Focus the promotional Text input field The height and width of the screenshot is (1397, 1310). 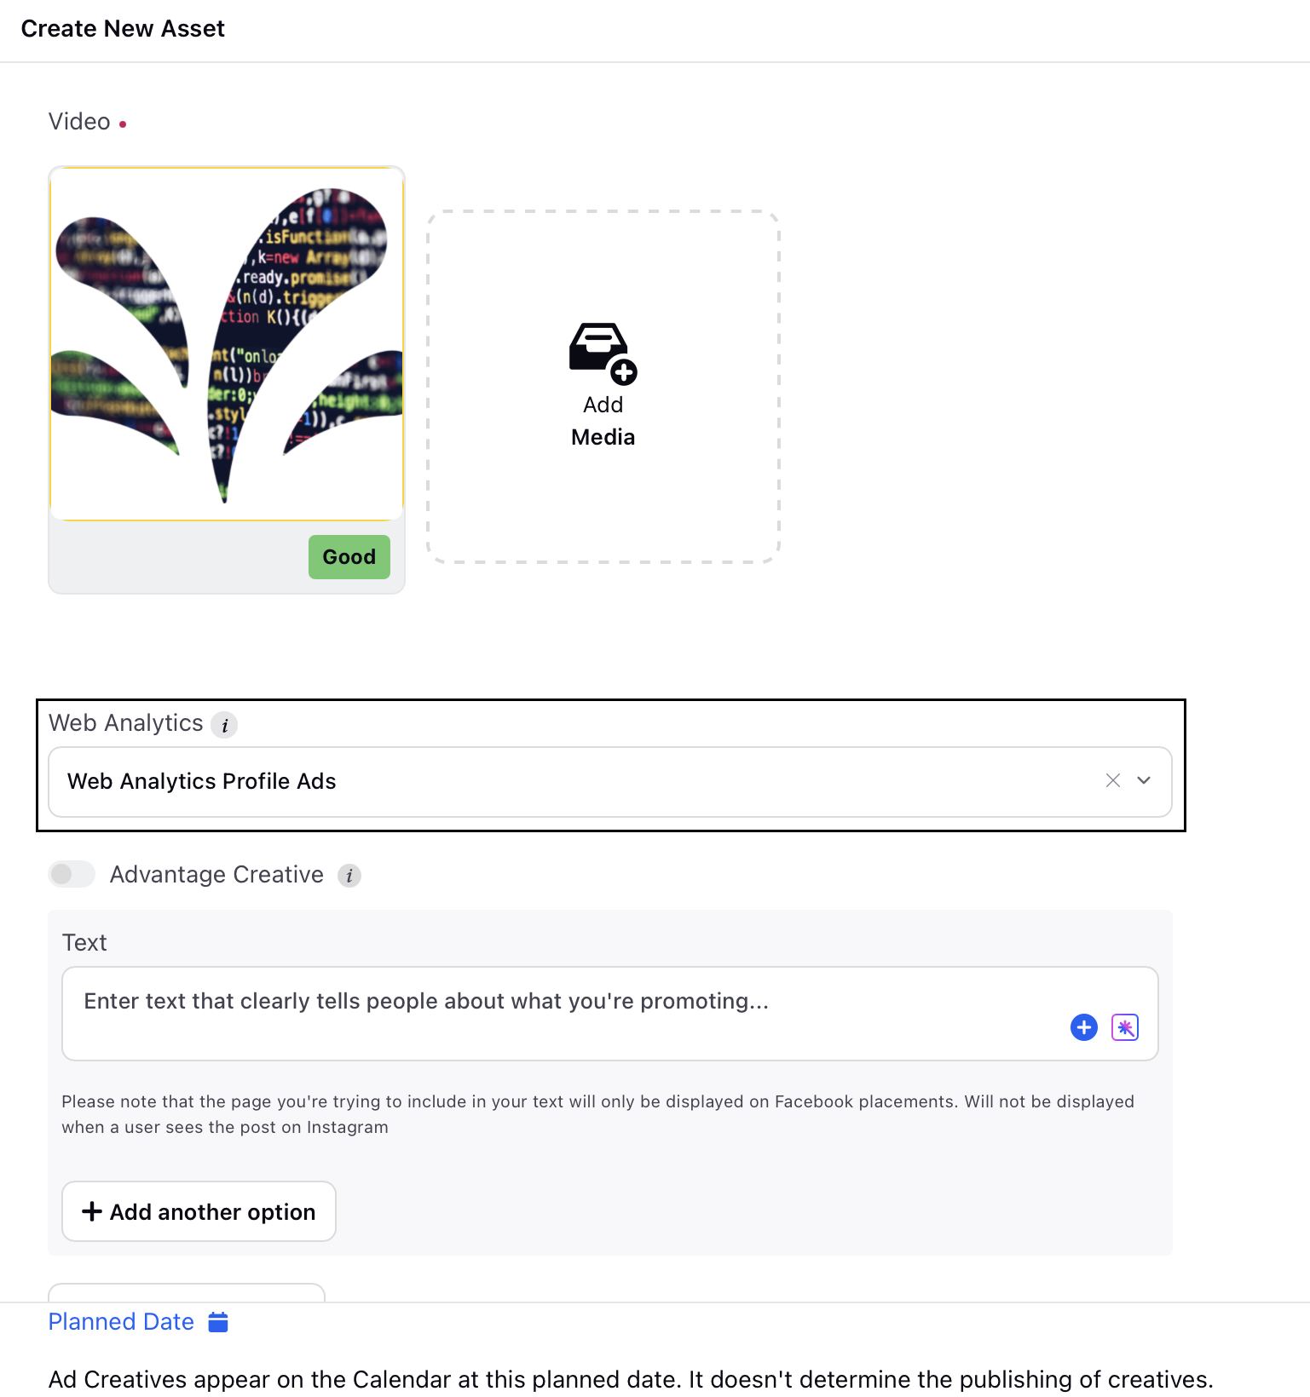pos(610,1014)
